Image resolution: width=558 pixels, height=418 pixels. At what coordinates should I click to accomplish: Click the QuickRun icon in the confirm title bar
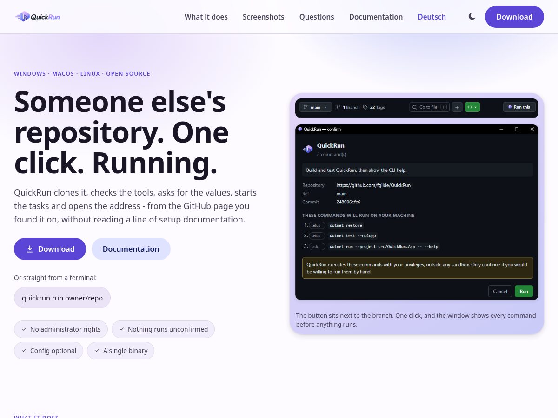[300, 129]
